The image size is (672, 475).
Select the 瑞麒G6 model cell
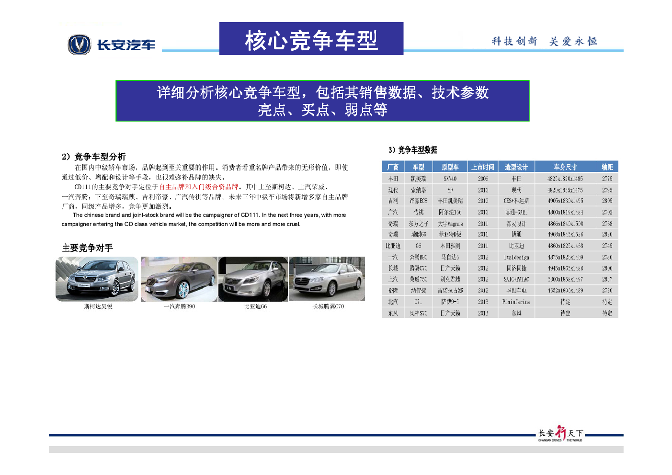[418, 235]
